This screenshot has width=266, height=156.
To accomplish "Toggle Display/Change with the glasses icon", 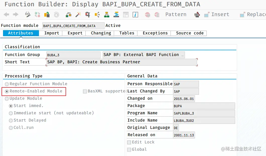I will click(x=27, y=14).
